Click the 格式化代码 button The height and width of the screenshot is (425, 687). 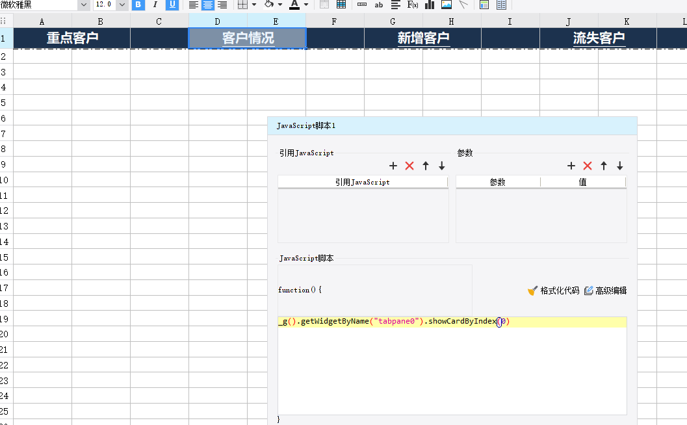pyautogui.click(x=553, y=290)
